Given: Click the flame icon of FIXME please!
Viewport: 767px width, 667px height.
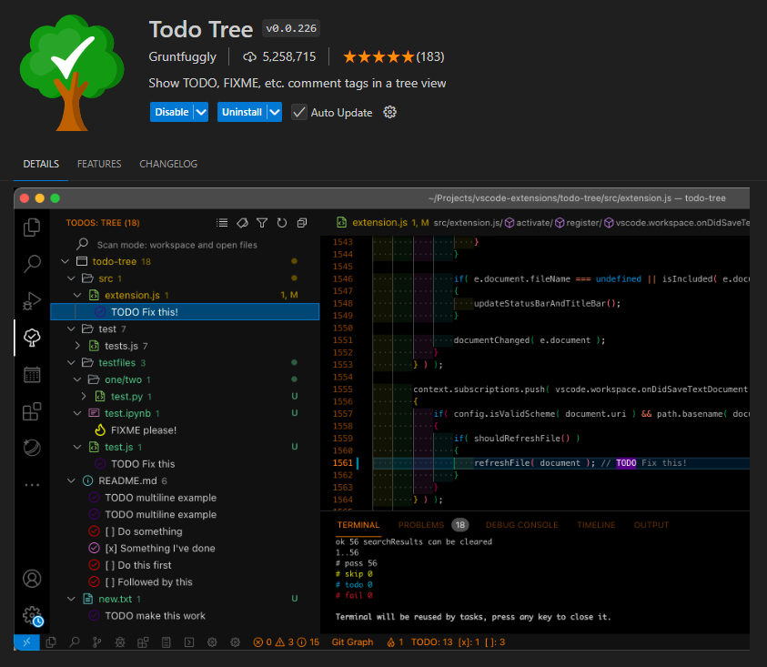Looking at the screenshot, I should click(100, 430).
